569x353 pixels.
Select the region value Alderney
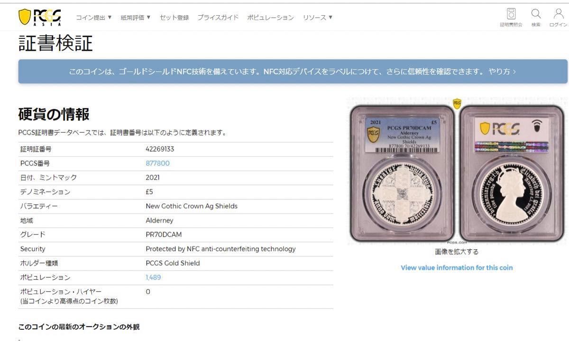(159, 220)
